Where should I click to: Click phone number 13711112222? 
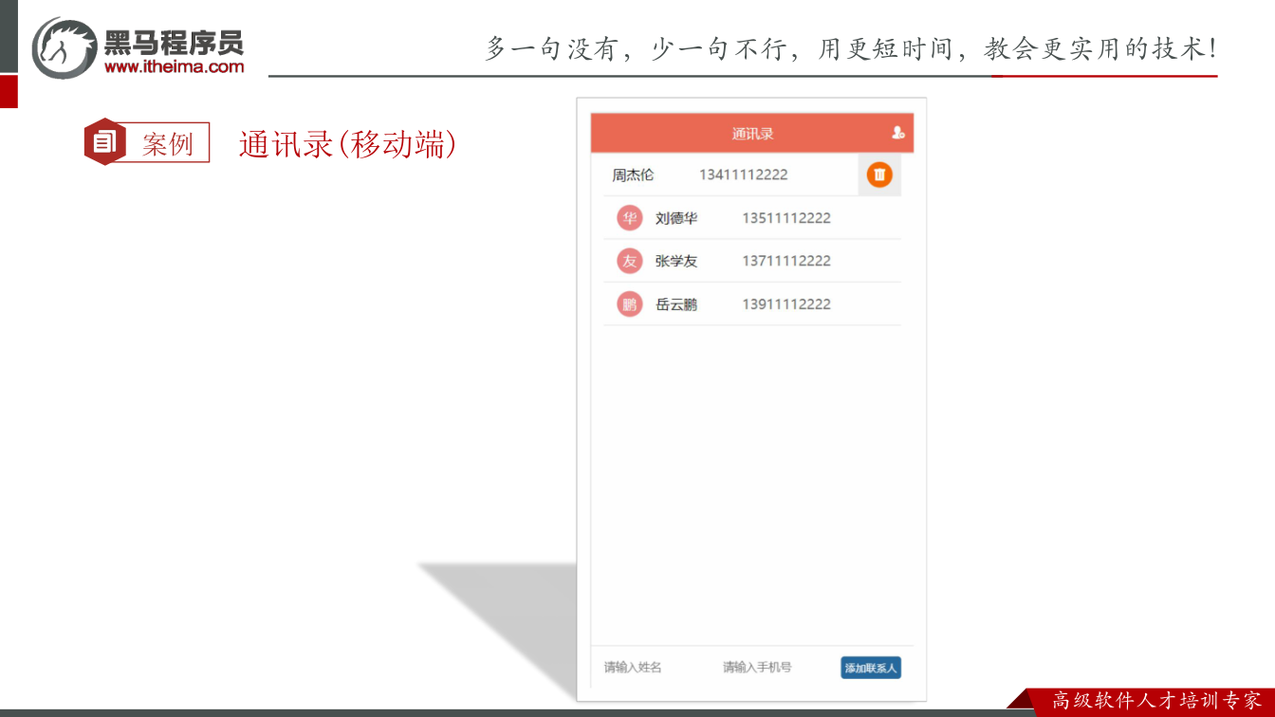786,261
